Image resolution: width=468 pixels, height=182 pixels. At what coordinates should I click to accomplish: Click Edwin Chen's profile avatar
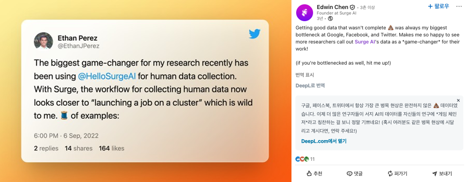(304, 13)
